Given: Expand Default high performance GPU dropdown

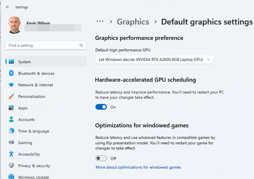Looking at the screenshot, I should click(x=154, y=59).
